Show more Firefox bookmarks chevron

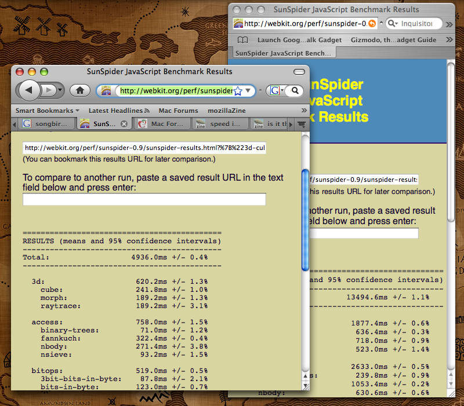tap(304, 110)
